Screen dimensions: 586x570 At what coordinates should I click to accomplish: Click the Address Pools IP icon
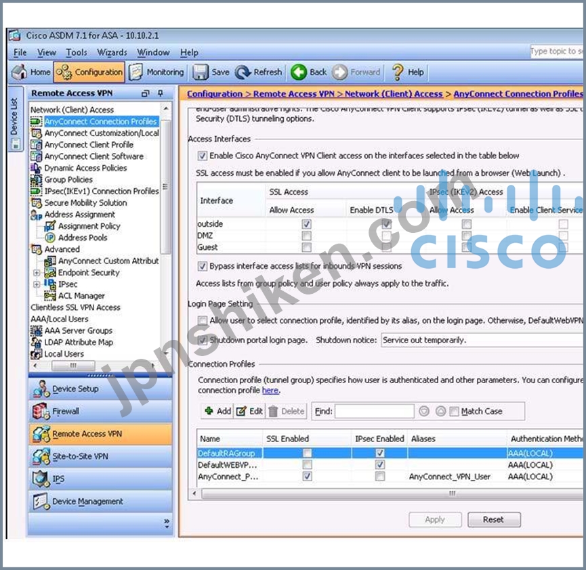point(49,238)
